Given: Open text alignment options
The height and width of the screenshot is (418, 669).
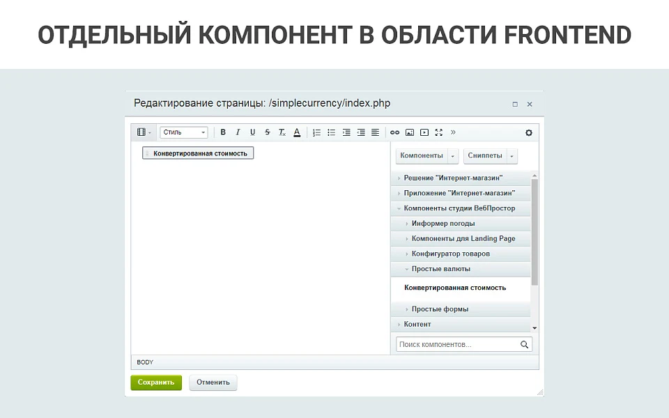Looking at the screenshot, I should point(375,132).
